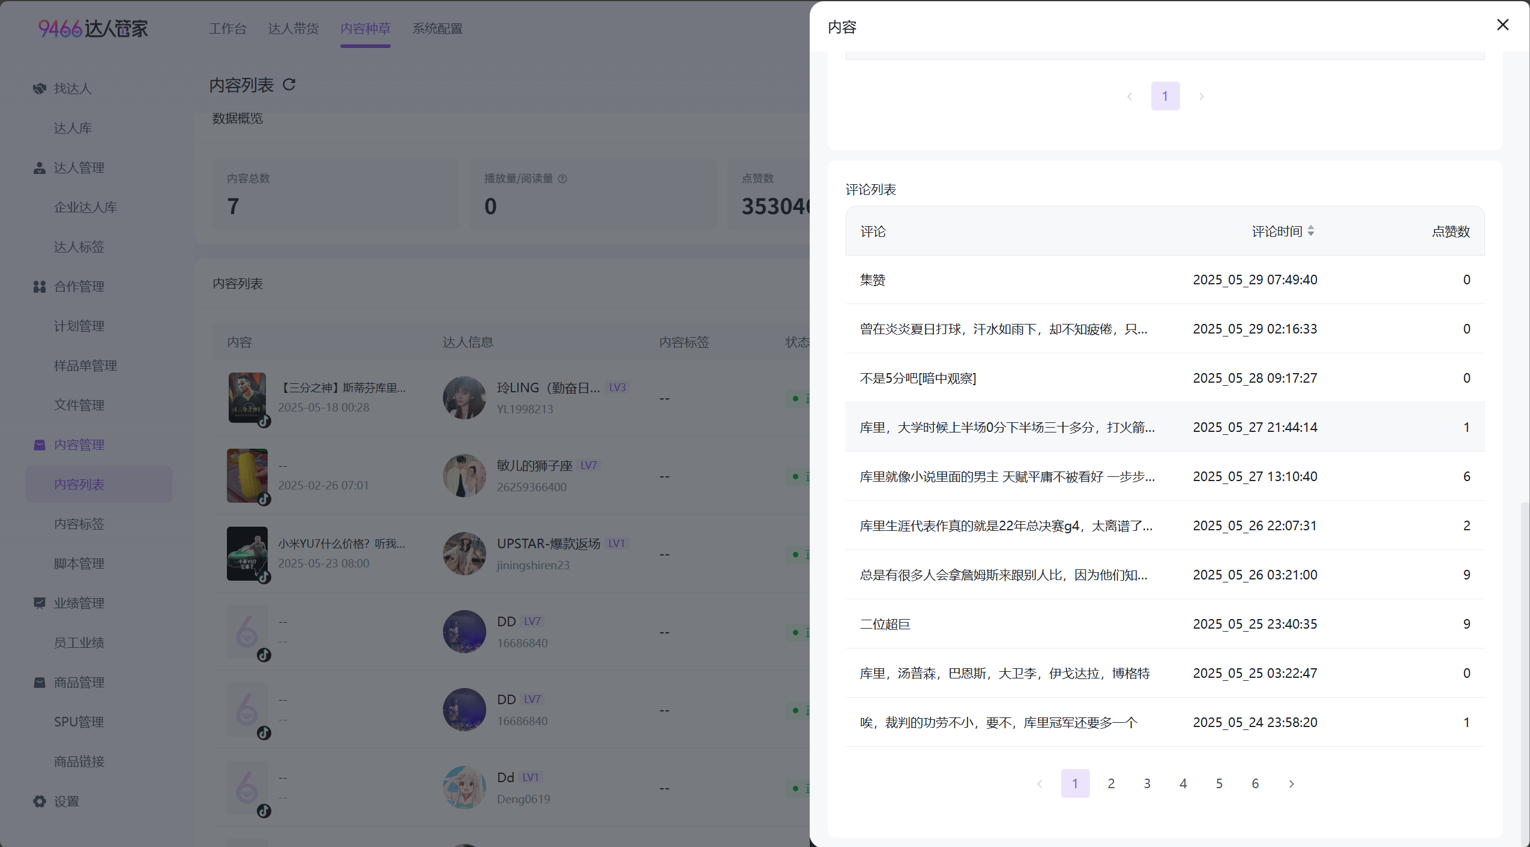
Task: Open 样品单管理 in sidebar
Action: click(86, 366)
